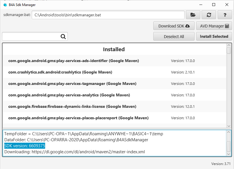This screenshot has height=169, width=234.
Task: Open the AVD Manager
Action: [214, 26]
